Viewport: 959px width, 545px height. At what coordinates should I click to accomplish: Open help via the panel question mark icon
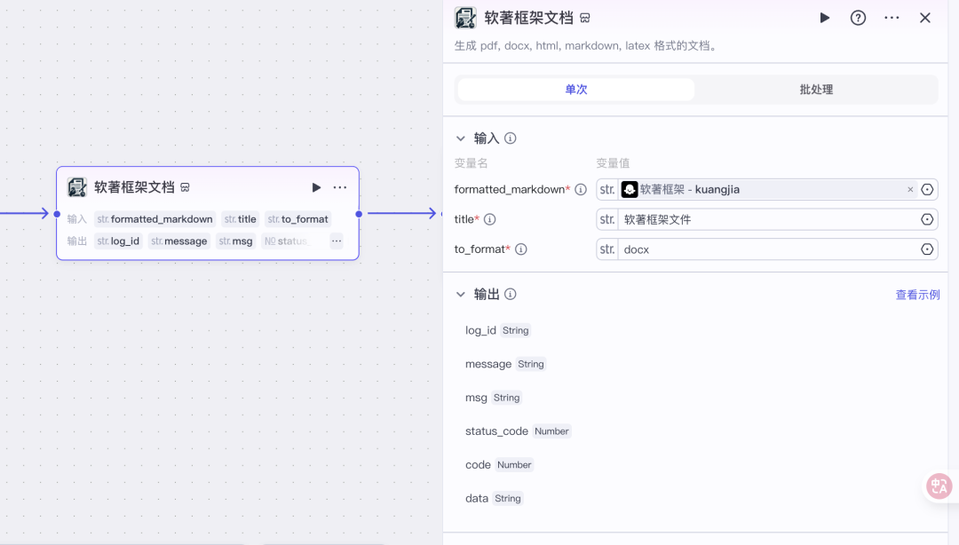tap(858, 18)
